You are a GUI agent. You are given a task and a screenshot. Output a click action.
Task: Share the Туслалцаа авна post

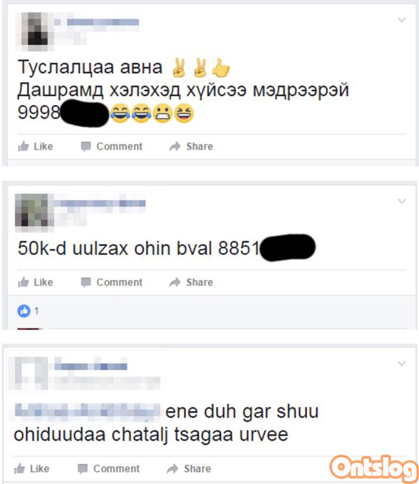(x=191, y=147)
